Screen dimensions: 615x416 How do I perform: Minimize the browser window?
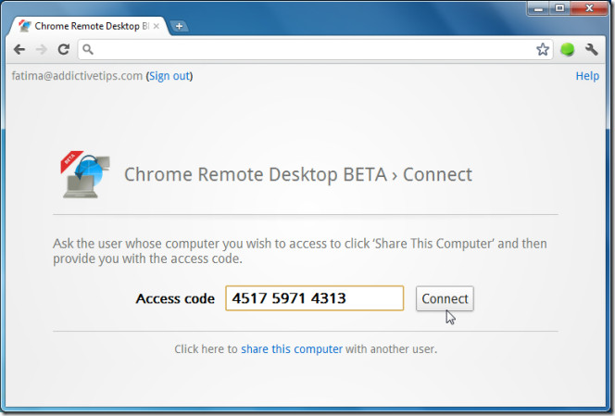pyautogui.click(x=536, y=8)
